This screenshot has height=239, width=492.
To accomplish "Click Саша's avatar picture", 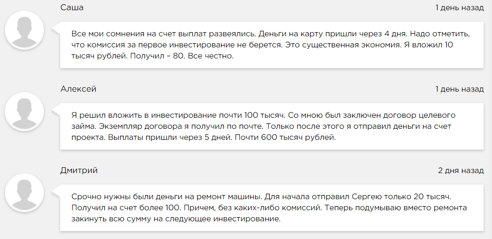I will tap(24, 30).
